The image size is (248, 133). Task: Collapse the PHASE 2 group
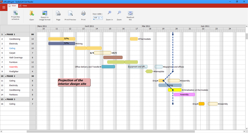5,76
